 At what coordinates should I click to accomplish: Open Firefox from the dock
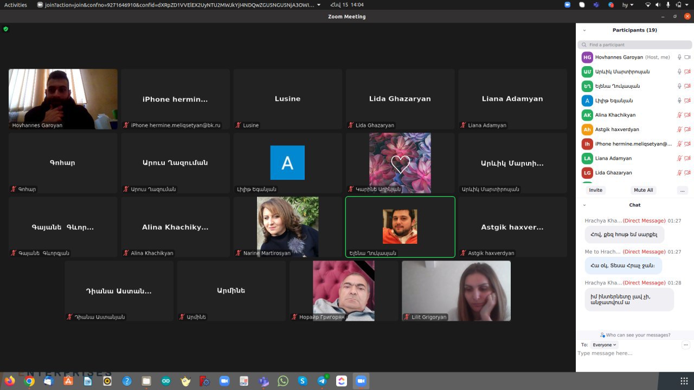point(10,381)
